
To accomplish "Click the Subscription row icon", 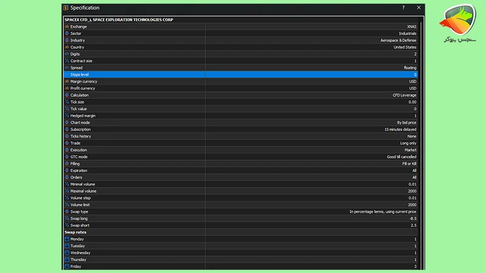I will (x=67, y=129).
